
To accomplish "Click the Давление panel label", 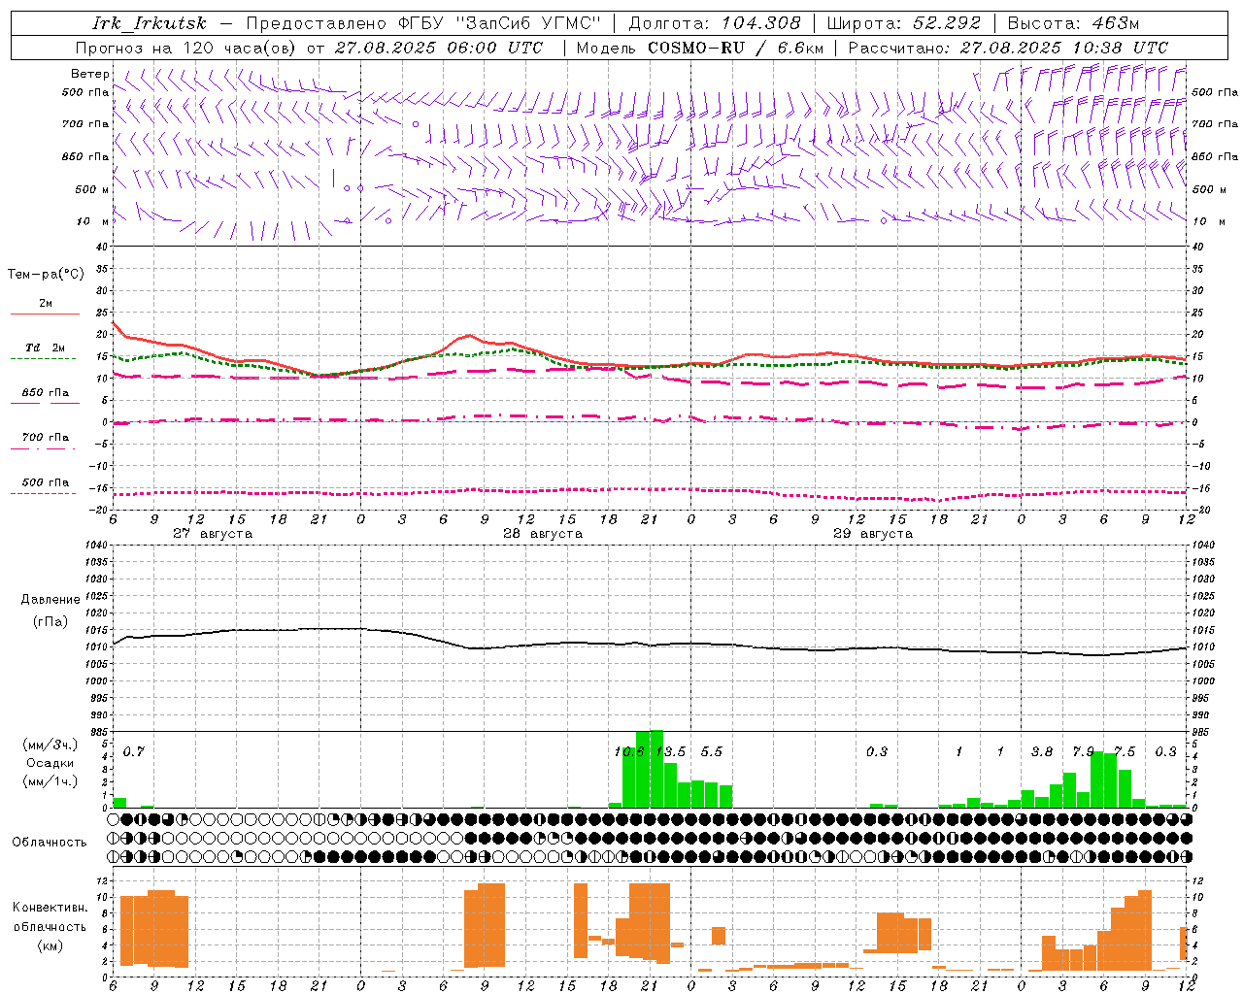I will pos(50,600).
